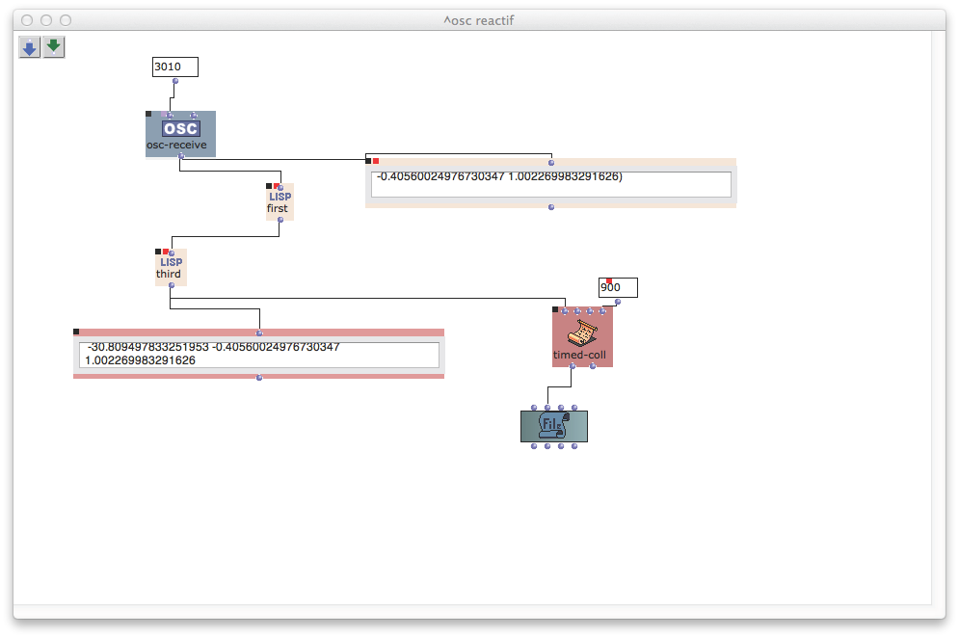
Task: Click the black lock square on osc-receive
Action: (x=148, y=114)
